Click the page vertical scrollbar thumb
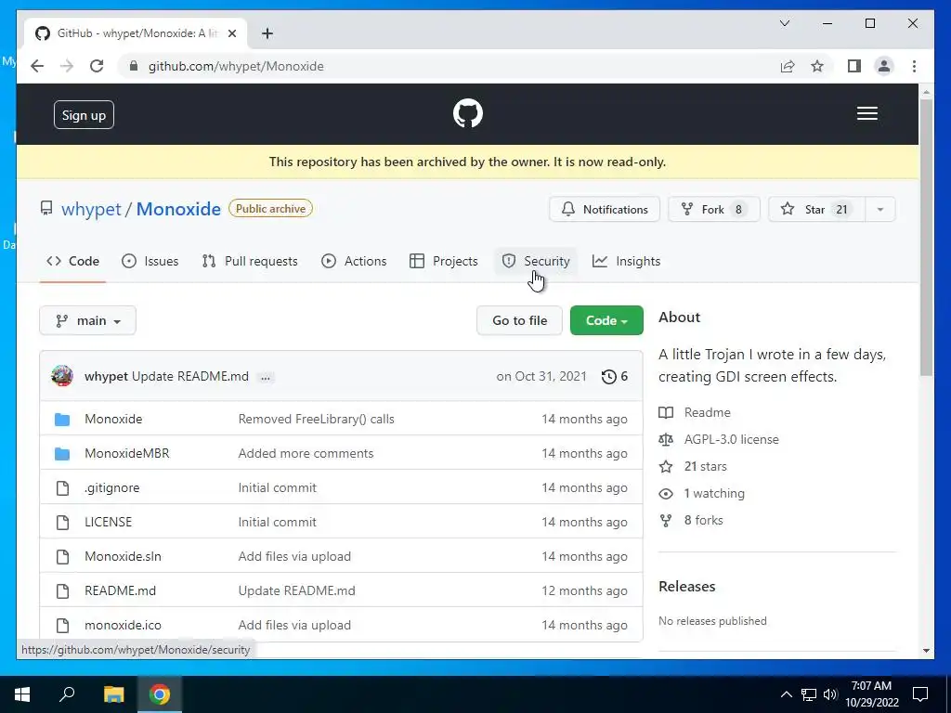The width and height of the screenshot is (951, 713). 926,238
